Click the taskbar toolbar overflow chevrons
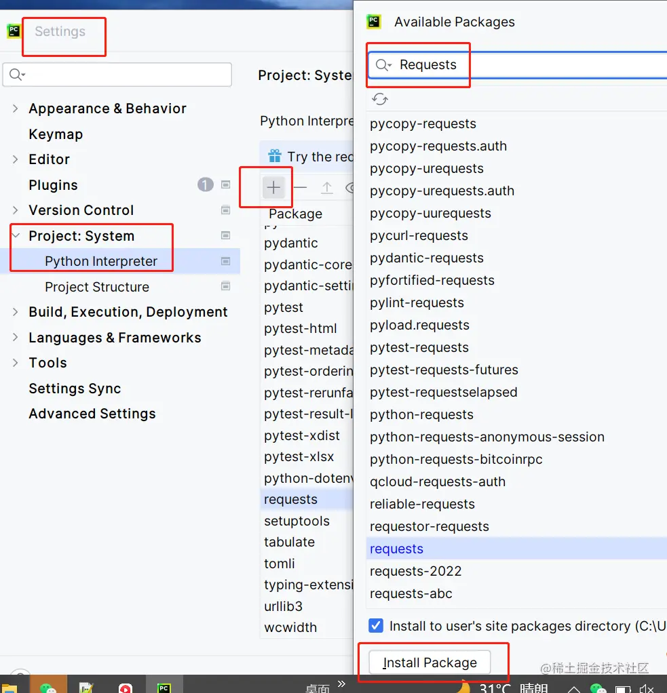The width and height of the screenshot is (667, 693). pos(341,684)
